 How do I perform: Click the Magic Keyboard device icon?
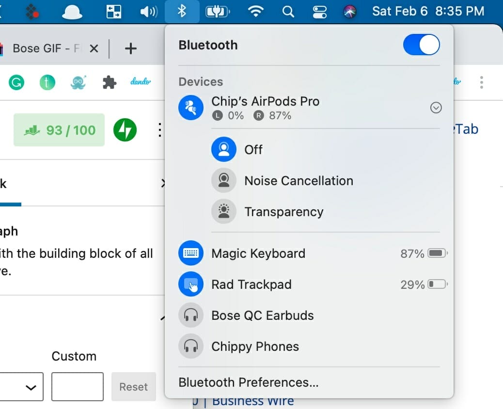coord(191,253)
